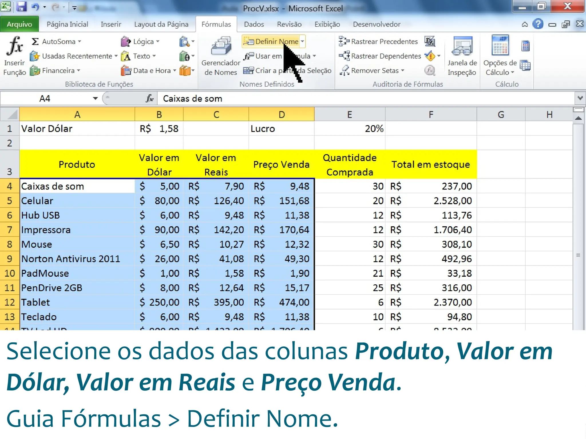Click the Excel Help question mark icon
Screen dimensions: 586x439
coord(538,24)
